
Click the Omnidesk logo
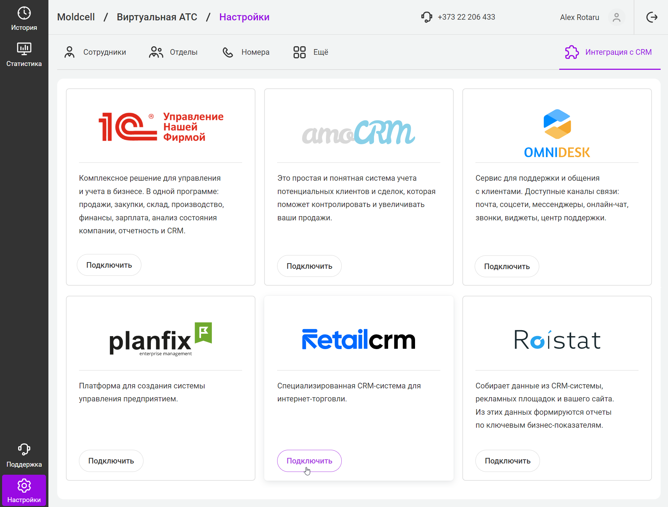pos(557,133)
